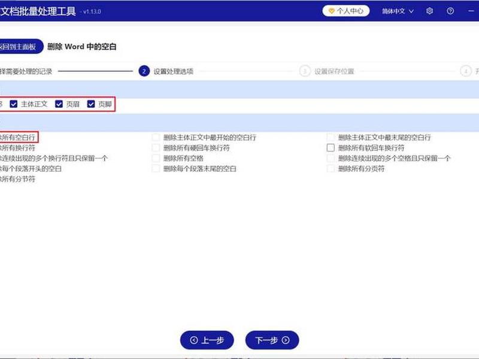This screenshot has height=359, width=479.
Task: Open settings via the gear icon
Action: pos(429,11)
